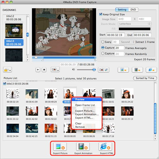Select the frame thumbnail at 00:00:49:29

51,94
